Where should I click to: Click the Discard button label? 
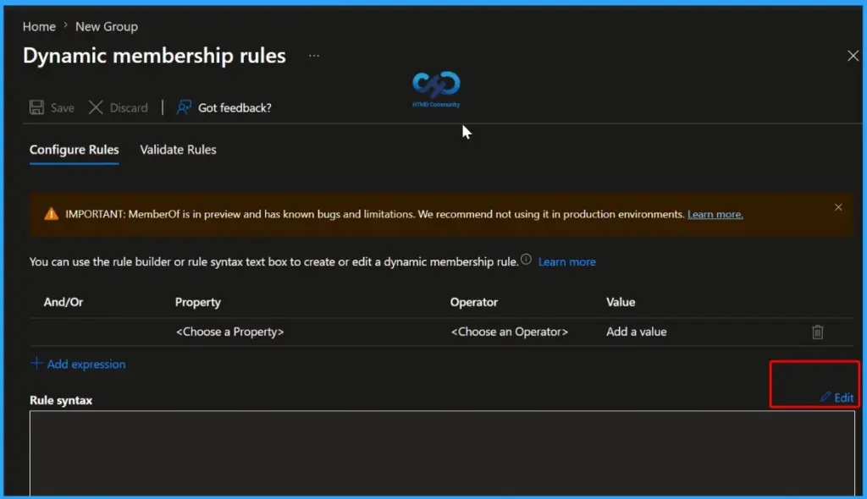pos(129,107)
